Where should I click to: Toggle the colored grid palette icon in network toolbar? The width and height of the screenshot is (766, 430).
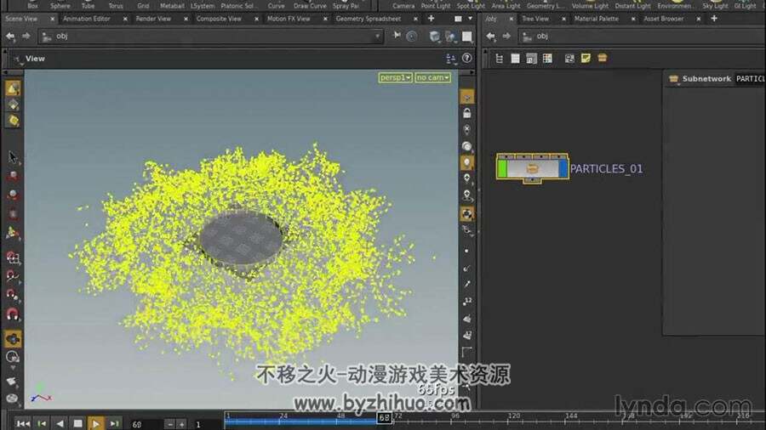(547, 59)
